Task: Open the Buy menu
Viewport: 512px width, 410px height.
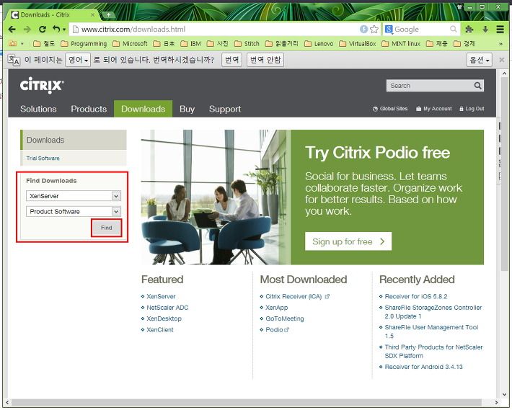Action: click(187, 109)
